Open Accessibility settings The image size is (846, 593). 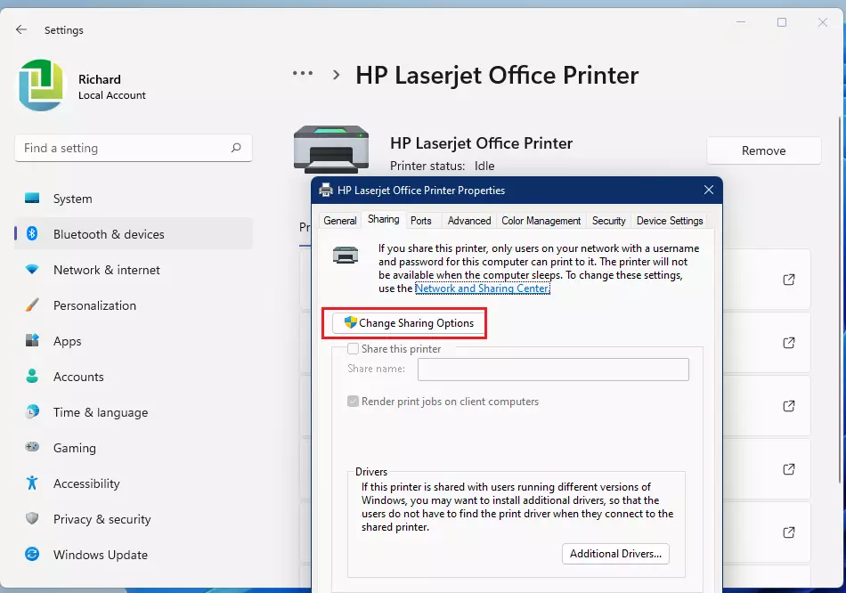134,483
